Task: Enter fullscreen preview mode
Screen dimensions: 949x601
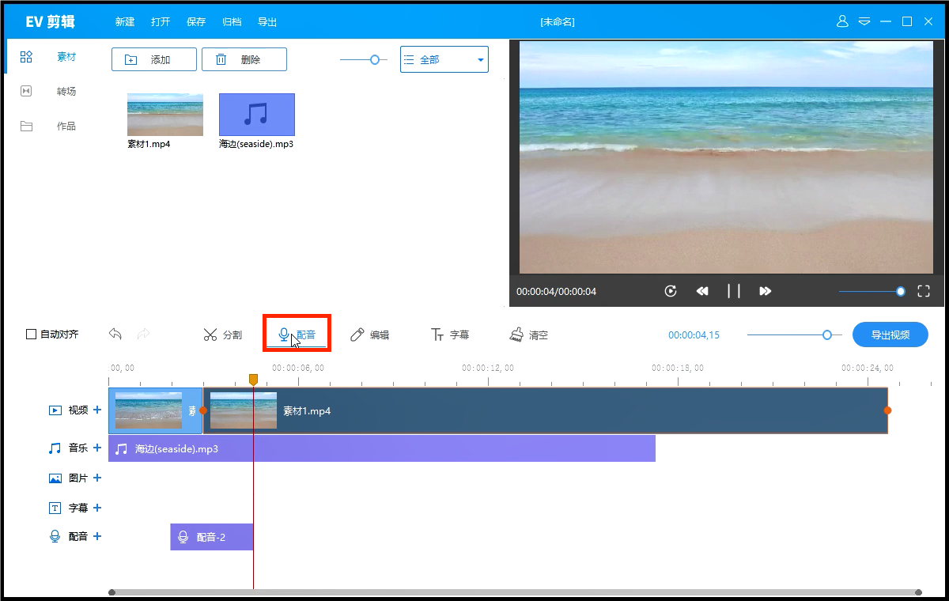Action: click(x=923, y=291)
